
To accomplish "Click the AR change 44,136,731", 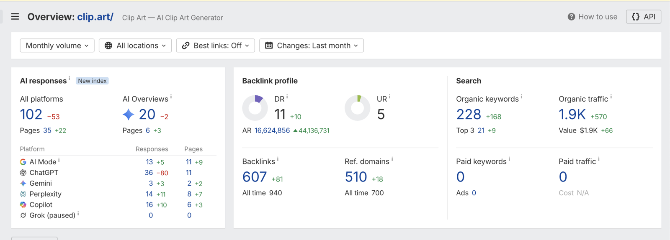I will pos(312,130).
